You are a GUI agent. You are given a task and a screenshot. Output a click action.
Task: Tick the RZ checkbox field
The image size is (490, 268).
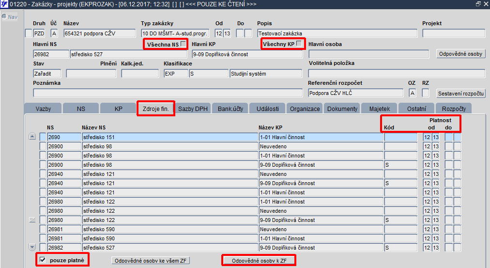coord(426,93)
